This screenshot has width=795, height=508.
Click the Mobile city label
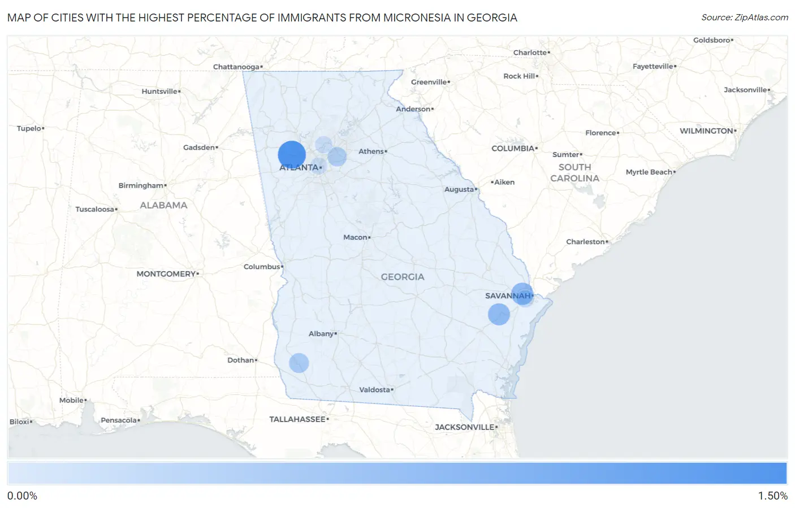(71, 401)
